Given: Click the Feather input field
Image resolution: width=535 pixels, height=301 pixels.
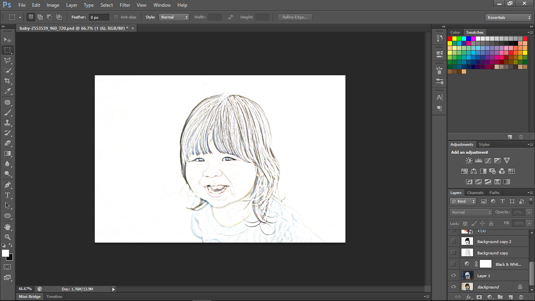Looking at the screenshot, I should click(x=99, y=18).
